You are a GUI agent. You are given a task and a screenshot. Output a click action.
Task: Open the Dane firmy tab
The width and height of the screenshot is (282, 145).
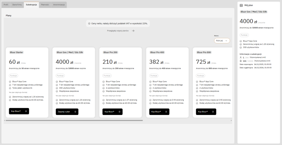[17, 5]
